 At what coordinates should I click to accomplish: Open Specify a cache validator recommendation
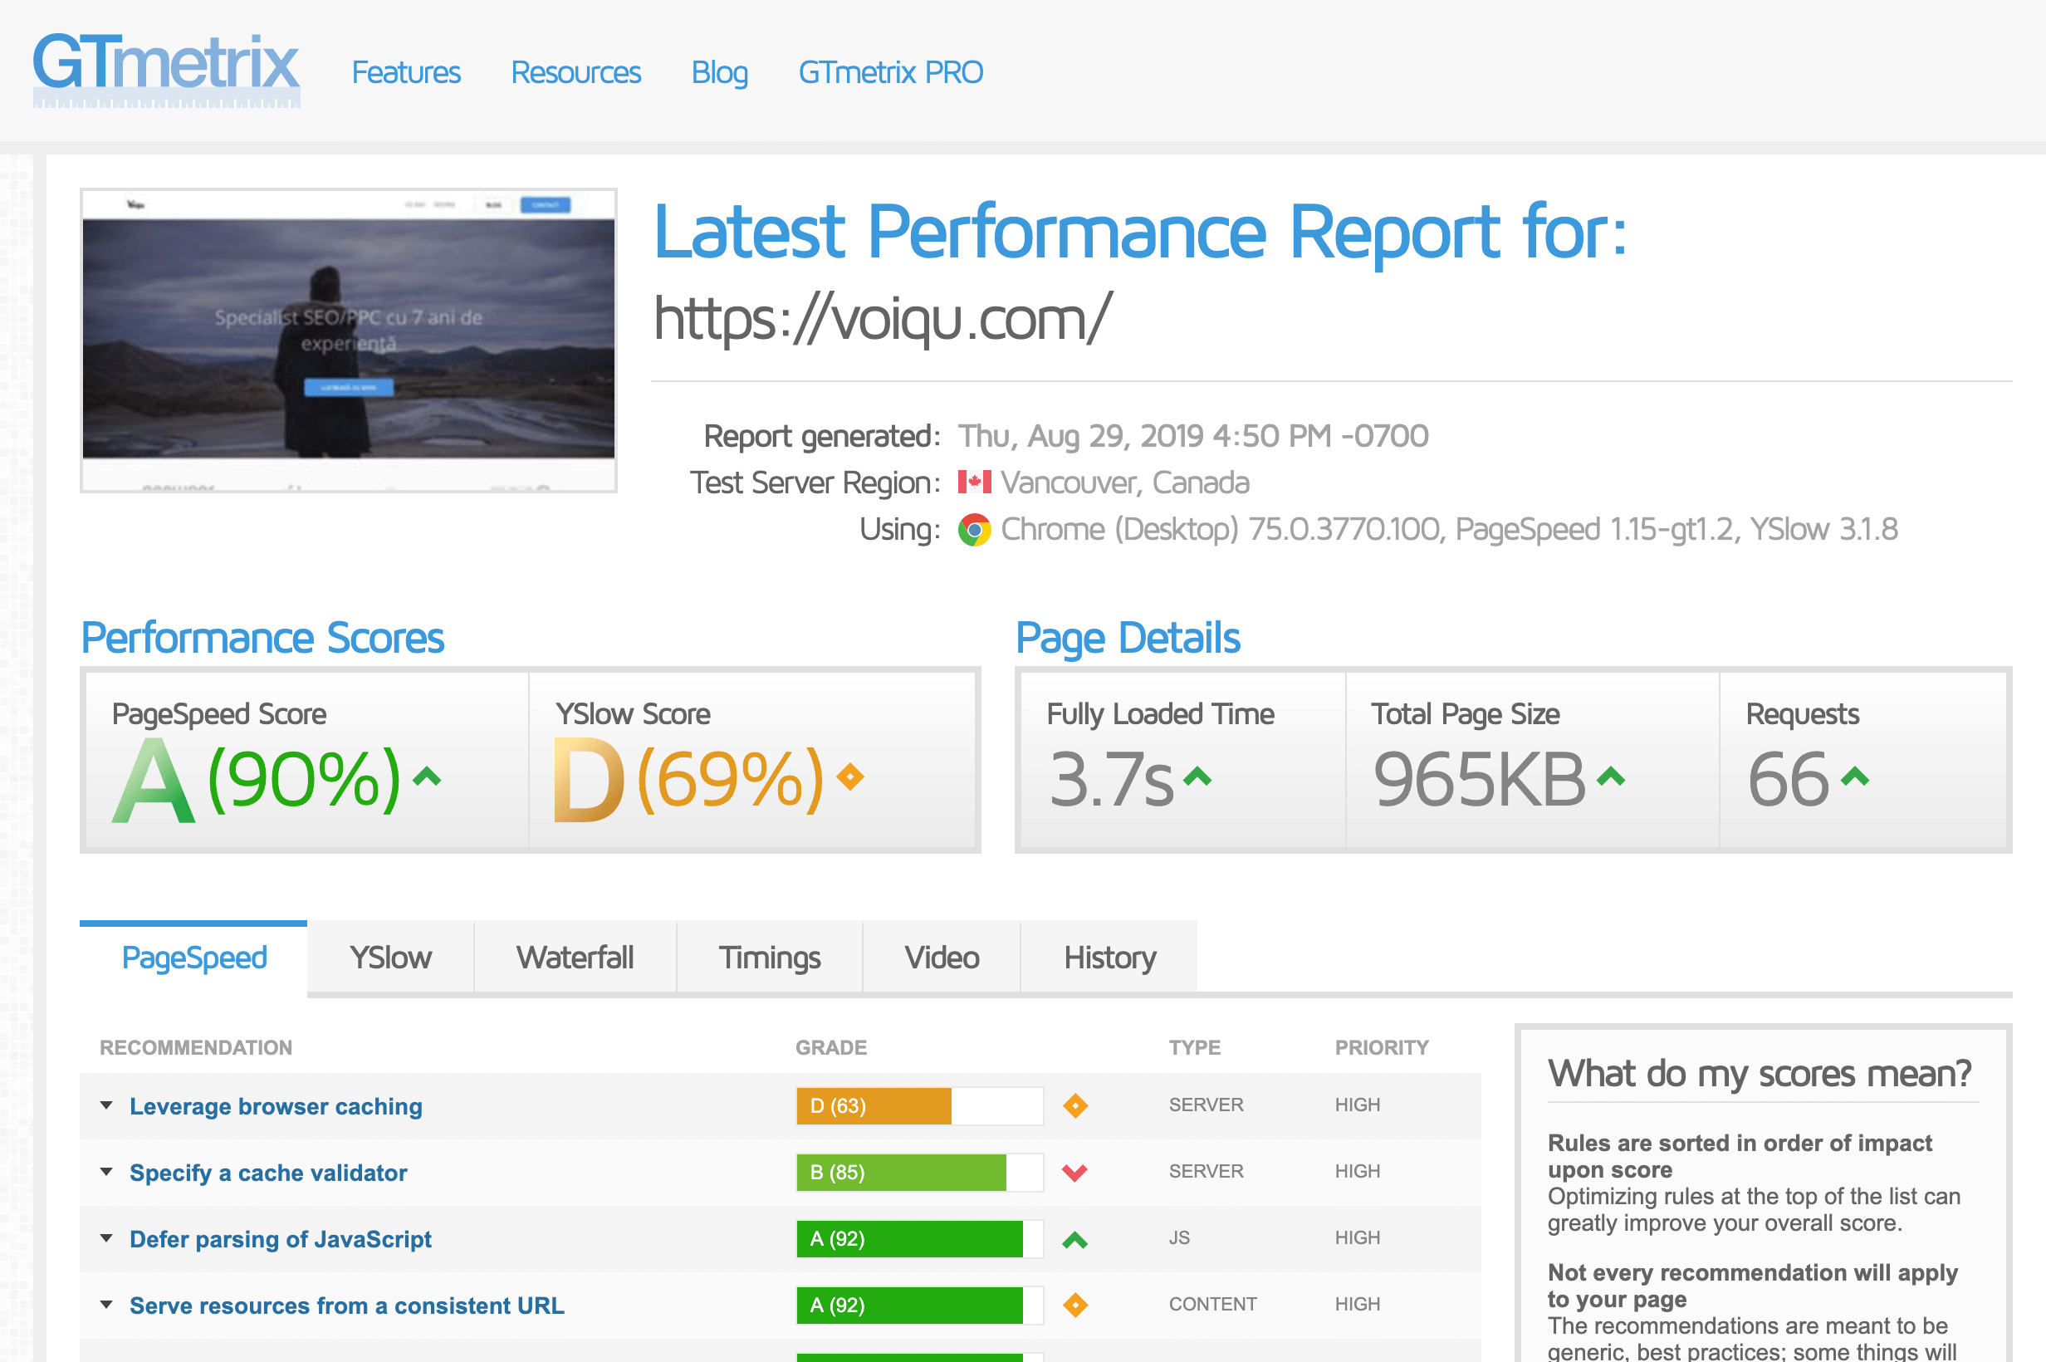pyautogui.click(x=268, y=1173)
